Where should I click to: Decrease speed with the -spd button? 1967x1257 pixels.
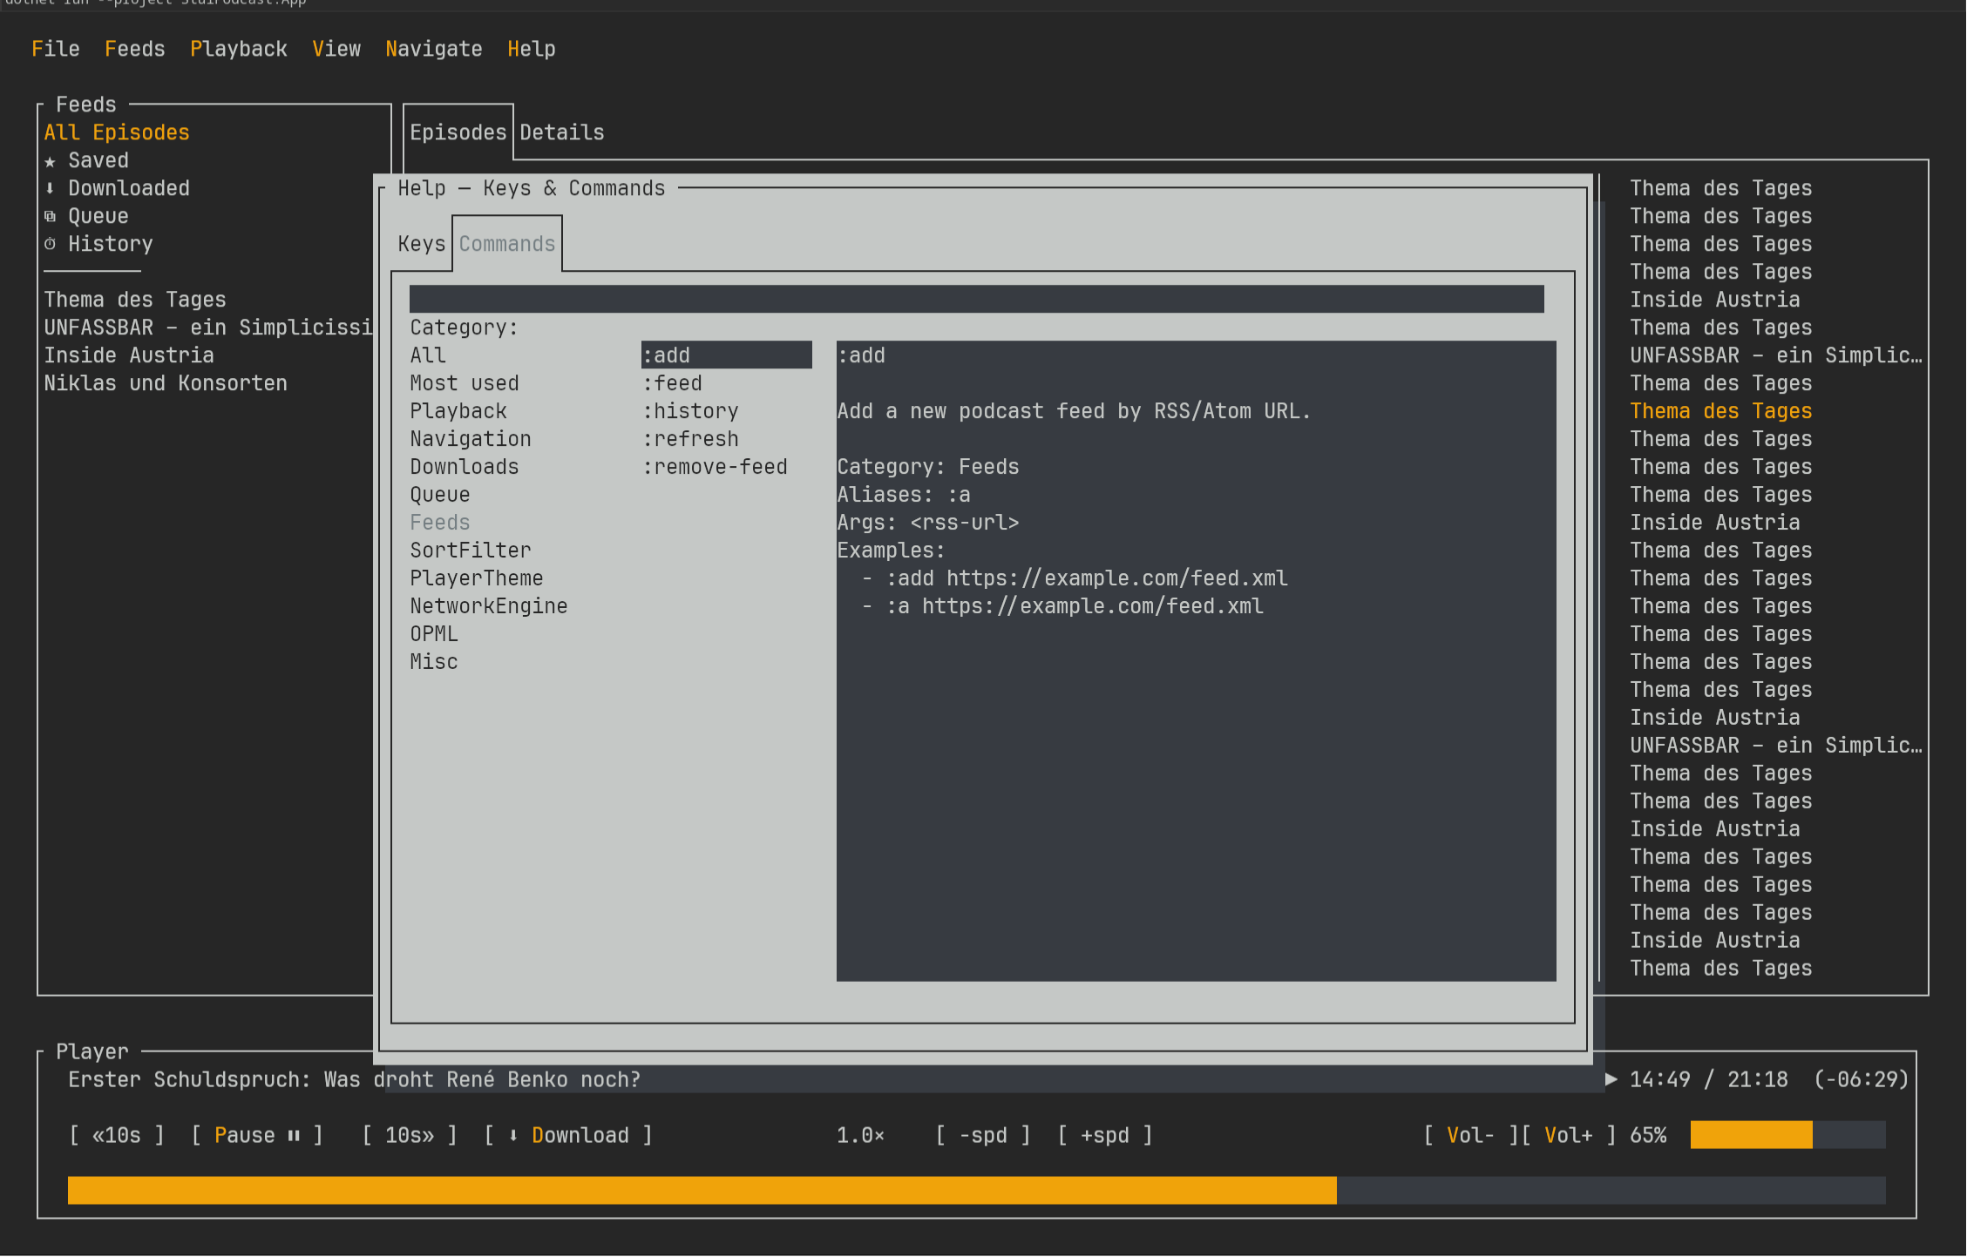click(983, 1135)
